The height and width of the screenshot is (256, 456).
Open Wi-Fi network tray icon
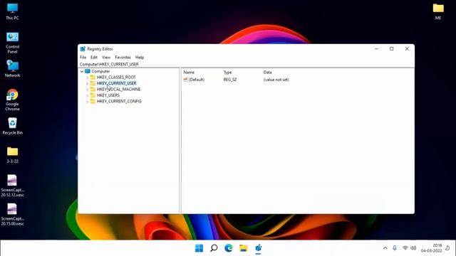405,248
